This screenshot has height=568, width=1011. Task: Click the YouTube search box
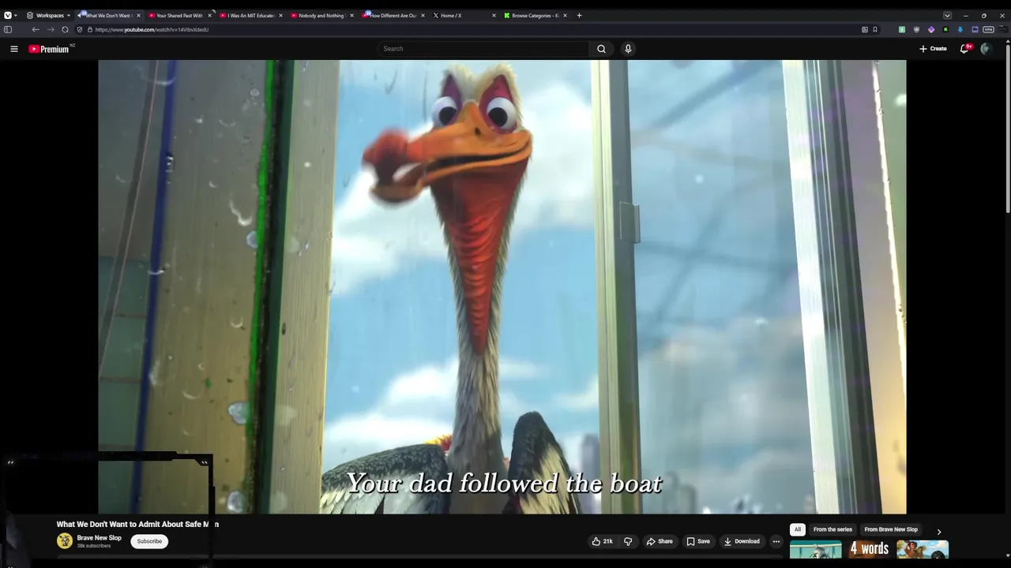click(483, 49)
